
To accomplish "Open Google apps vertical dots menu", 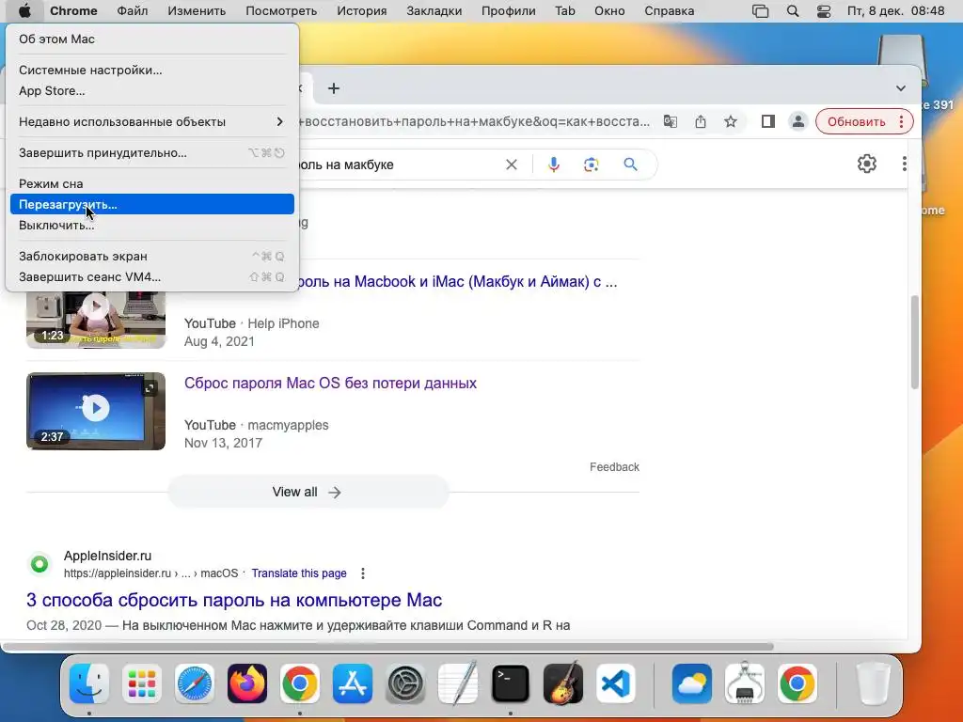I will click(904, 164).
